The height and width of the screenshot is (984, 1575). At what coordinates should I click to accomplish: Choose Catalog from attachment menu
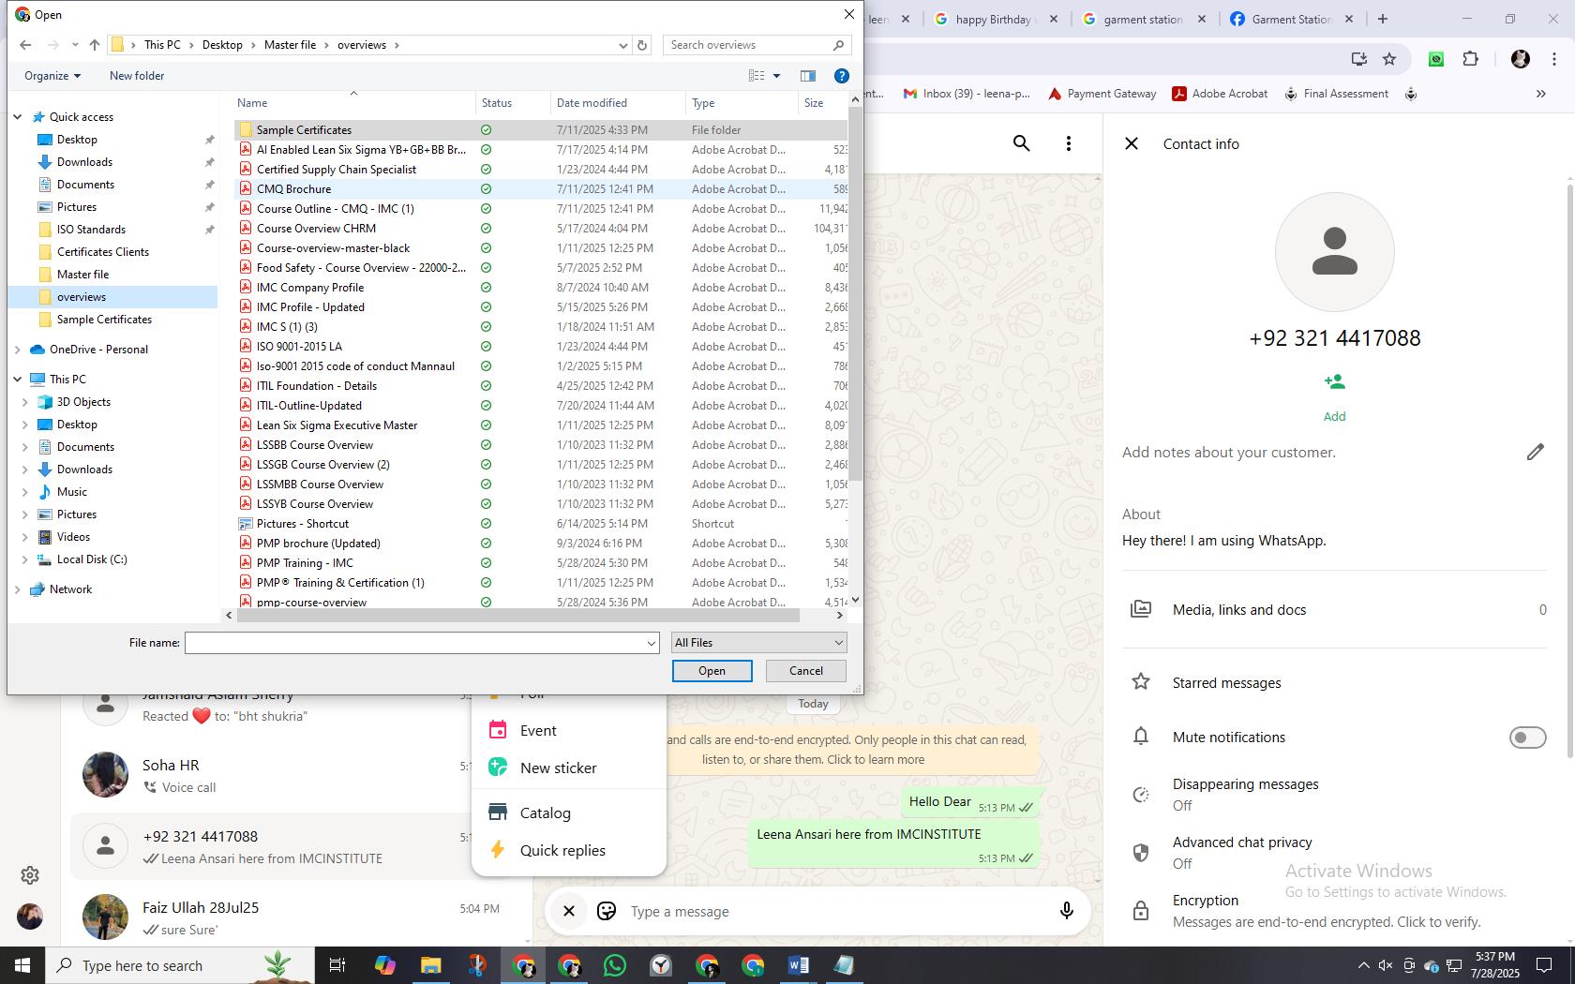point(569,813)
